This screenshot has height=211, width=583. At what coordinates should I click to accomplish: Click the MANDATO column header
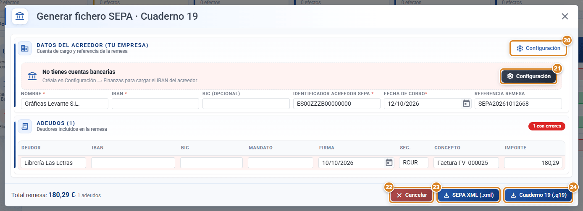[260, 148]
